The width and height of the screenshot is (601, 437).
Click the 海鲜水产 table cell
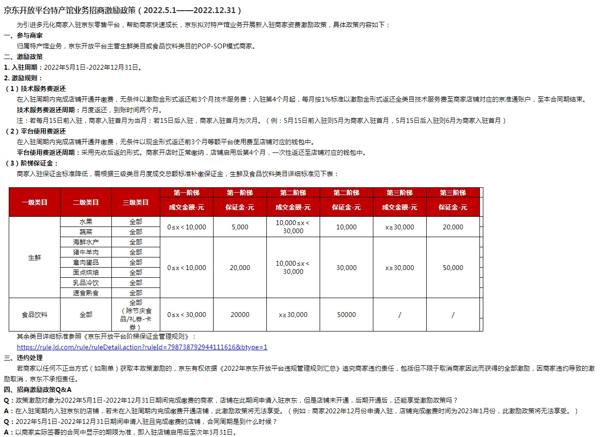tap(86, 241)
